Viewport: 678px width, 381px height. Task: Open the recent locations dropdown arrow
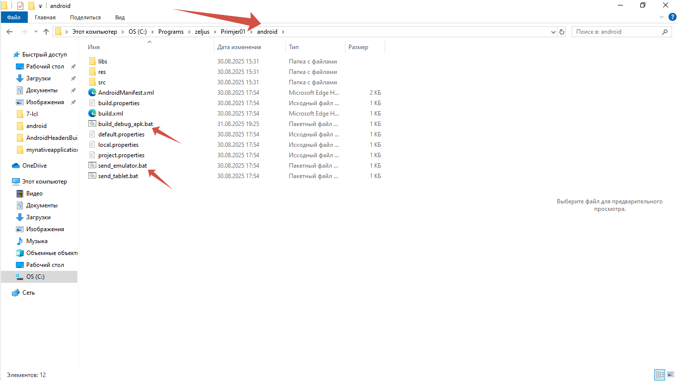[36, 32]
